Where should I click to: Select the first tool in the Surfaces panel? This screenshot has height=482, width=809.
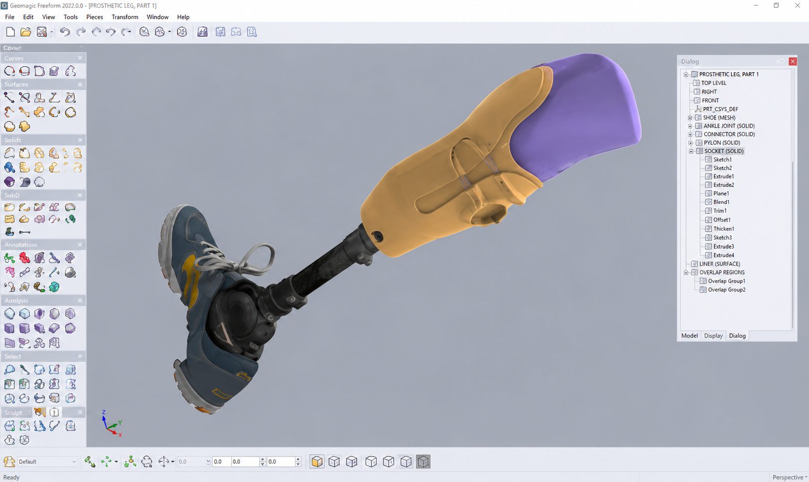coord(9,97)
